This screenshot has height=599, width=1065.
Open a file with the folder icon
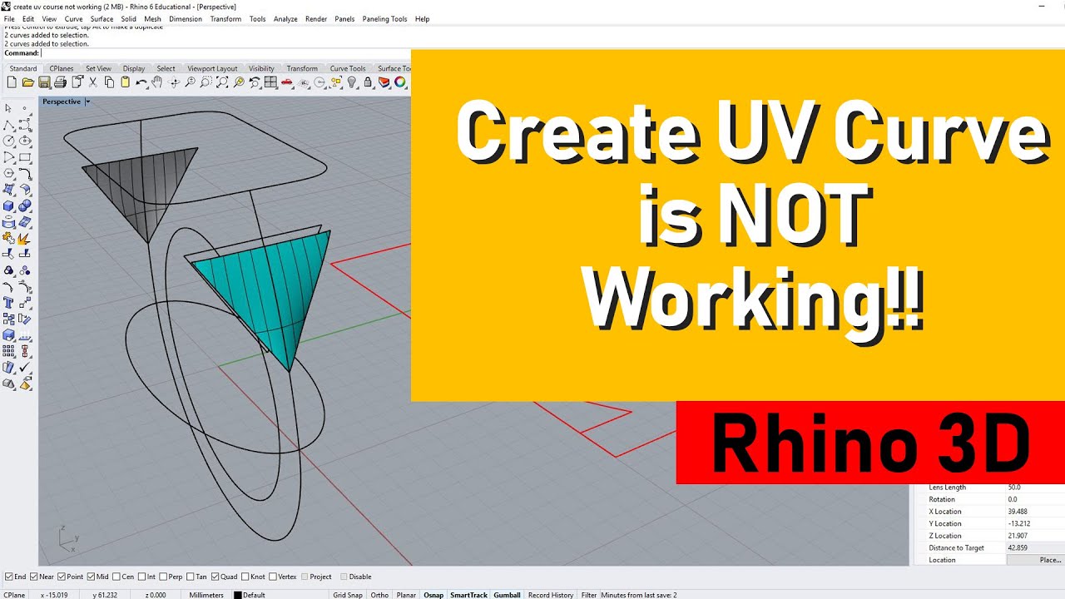pyautogui.click(x=28, y=82)
